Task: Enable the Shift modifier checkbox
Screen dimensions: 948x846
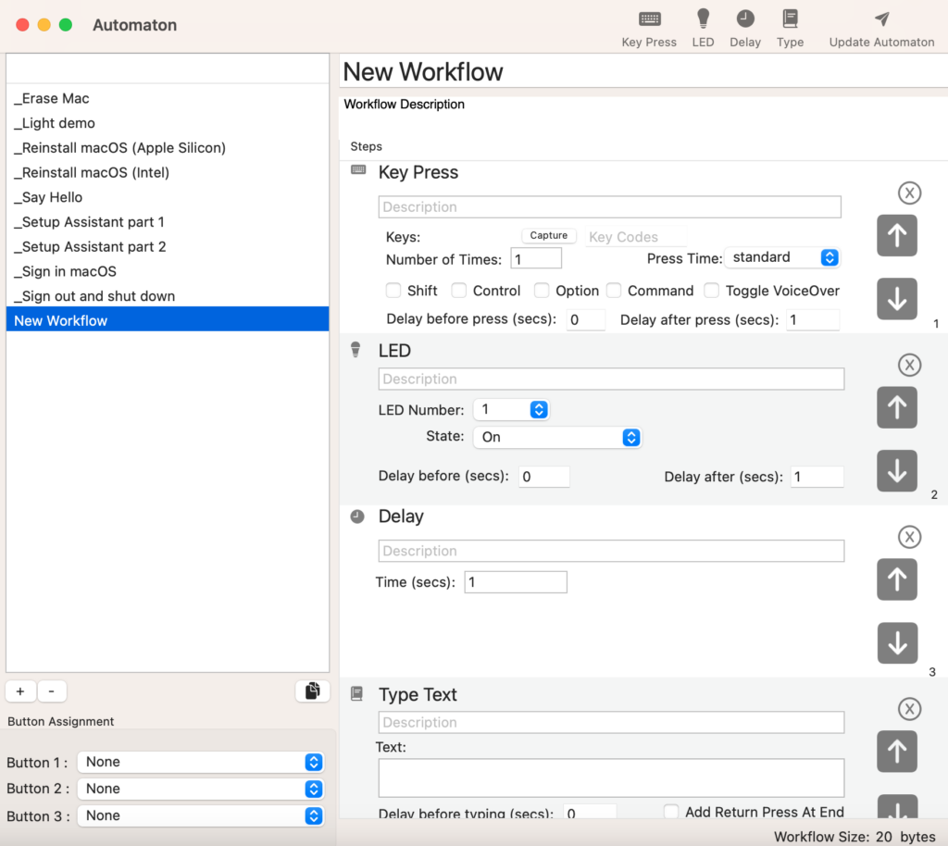Action: click(x=393, y=291)
